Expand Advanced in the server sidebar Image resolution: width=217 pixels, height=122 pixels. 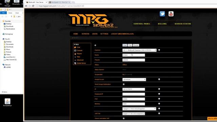point(80,60)
